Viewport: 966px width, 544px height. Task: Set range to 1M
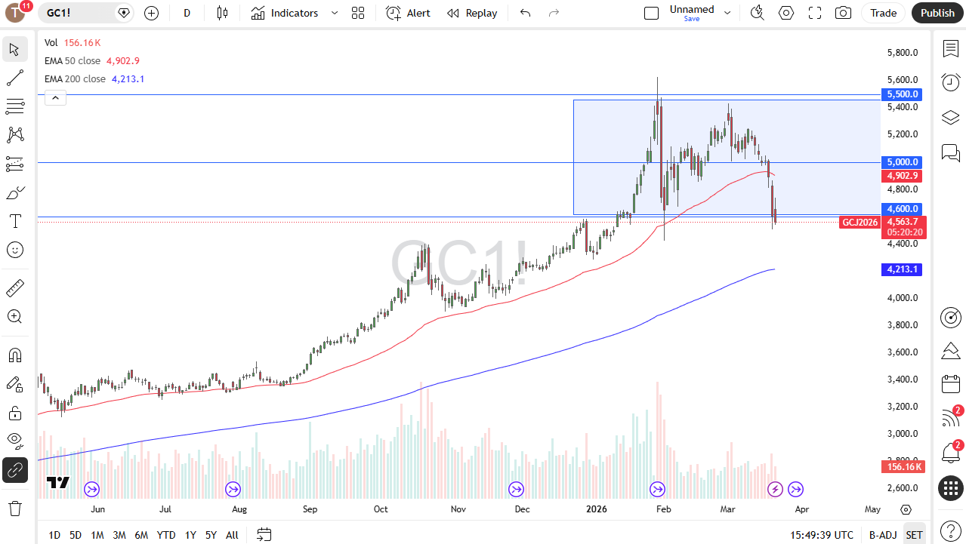point(97,535)
